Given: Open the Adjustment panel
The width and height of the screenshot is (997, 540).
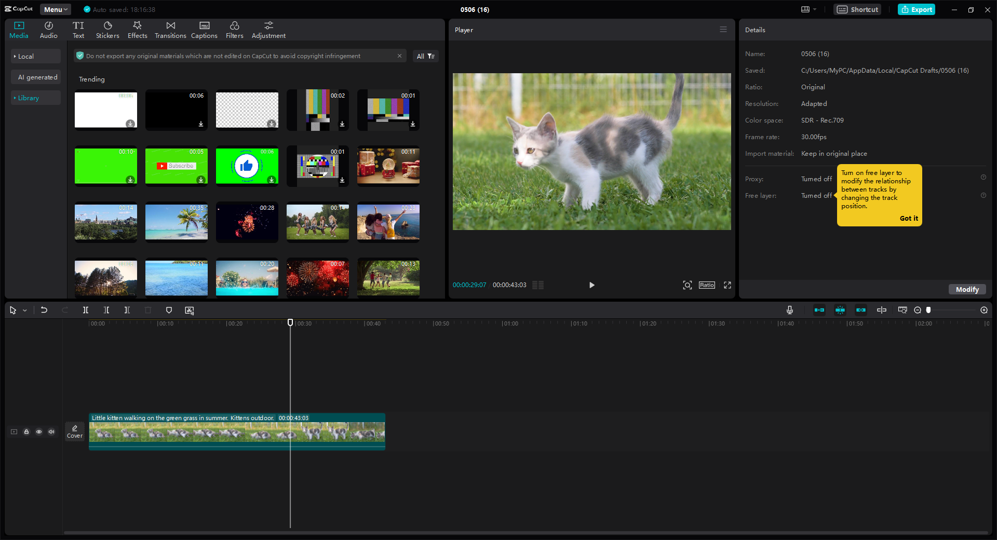Looking at the screenshot, I should coord(268,29).
